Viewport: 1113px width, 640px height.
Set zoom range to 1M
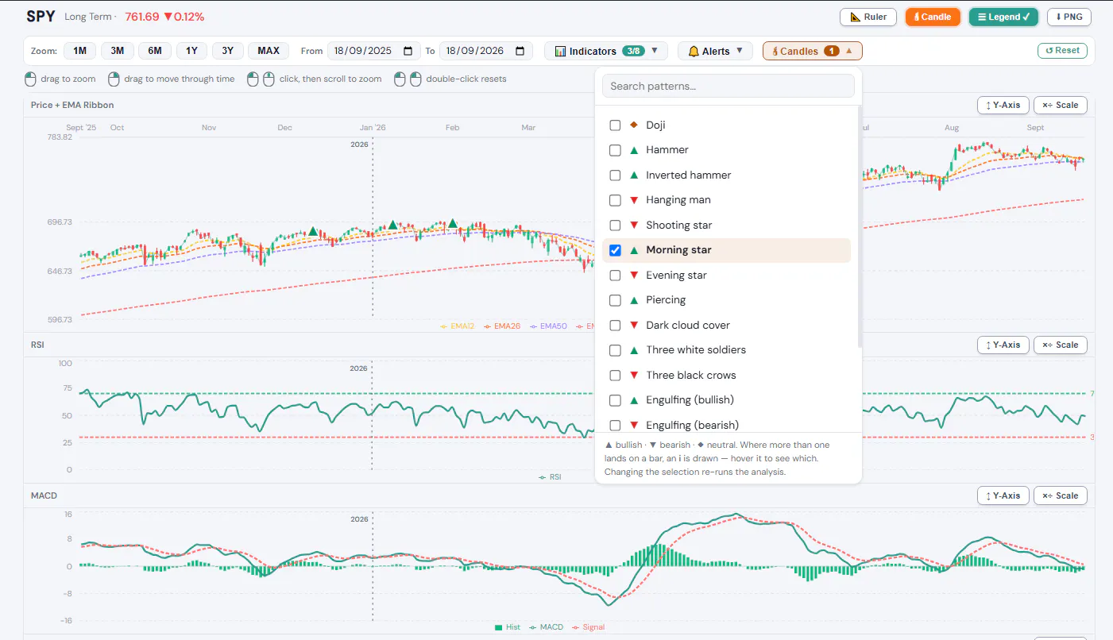(80, 51)
